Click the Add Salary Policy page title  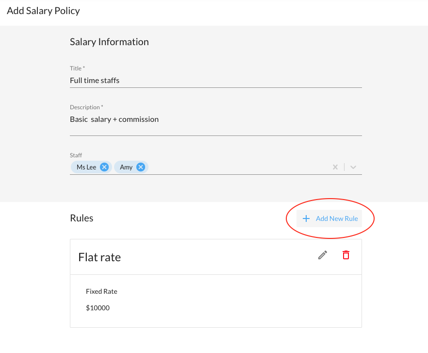pos(43,11)
